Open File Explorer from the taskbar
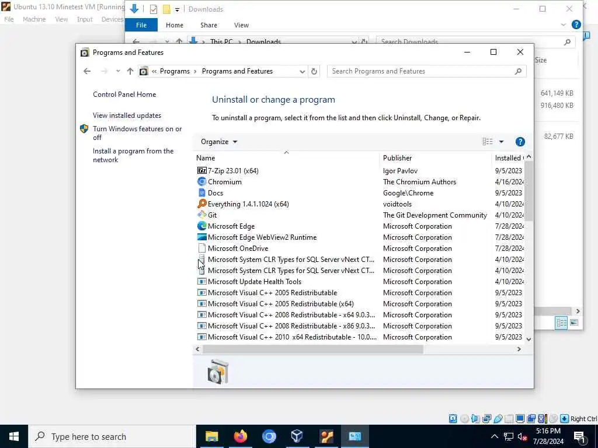Screen dimensions: 598x448 211,436
